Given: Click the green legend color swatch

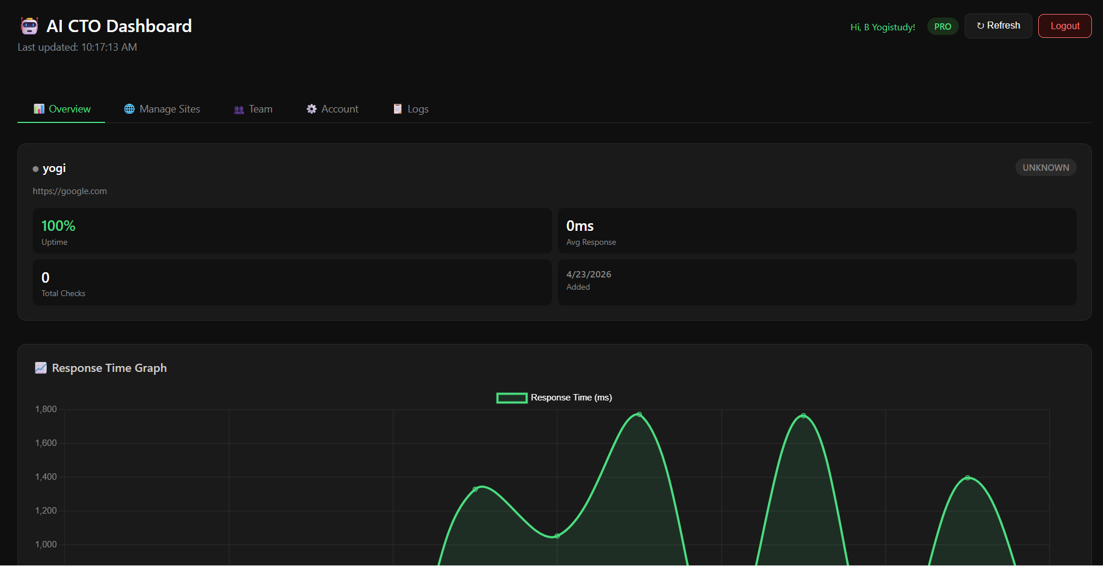Looking at the screenshot, I should point(512,398).
